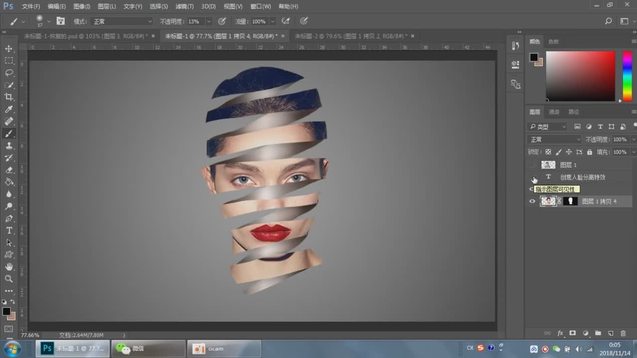The height and width of the screenshot is (358, 637).
Task: Switch to the 色板 panel tab
Action: (x=553, y=42)
